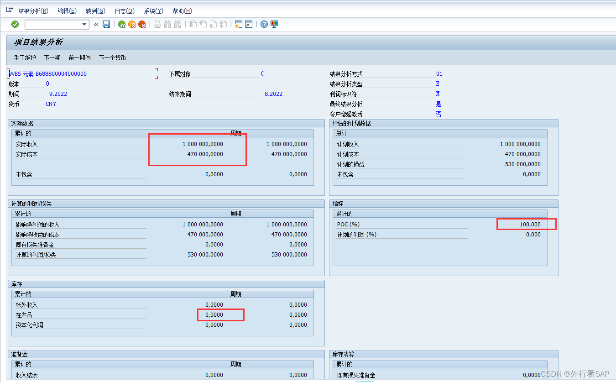Click the 利润标识符 value M
Image resolution: width=616 pixels, height=382 pixels.
tap(438, 94)
